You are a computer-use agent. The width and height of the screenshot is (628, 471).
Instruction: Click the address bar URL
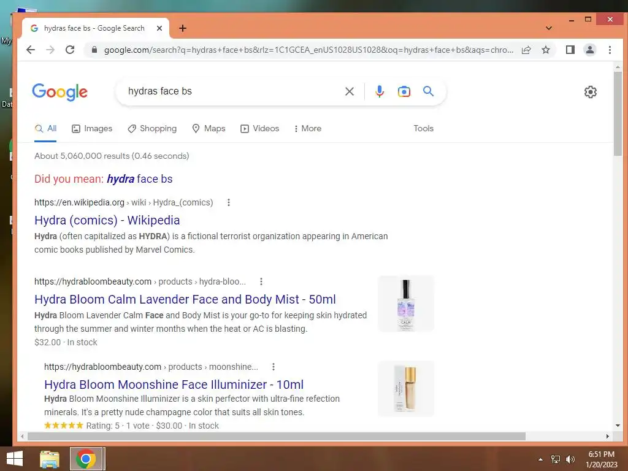(308, 50)
